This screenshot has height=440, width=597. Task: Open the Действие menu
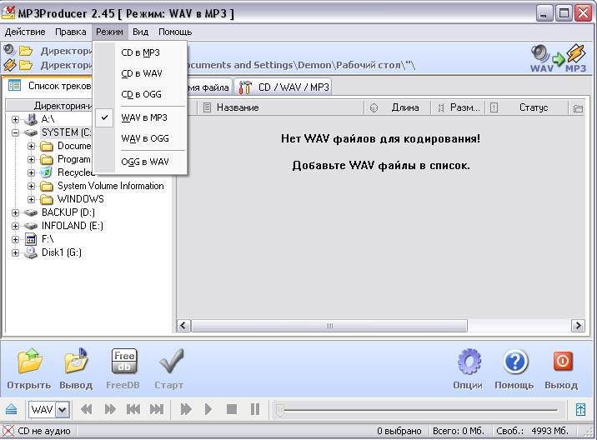pos(25,32)
